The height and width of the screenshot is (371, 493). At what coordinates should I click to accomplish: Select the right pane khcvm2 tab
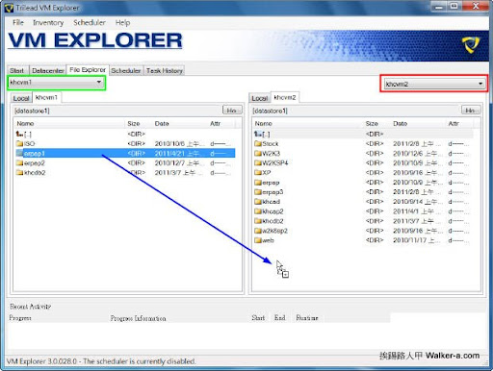[285, 97]
